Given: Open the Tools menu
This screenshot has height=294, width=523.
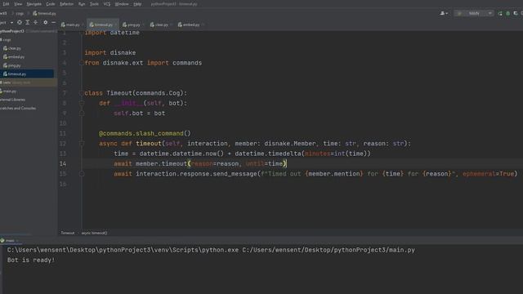Looking at the screenshot, I should [x=95, y=4].
